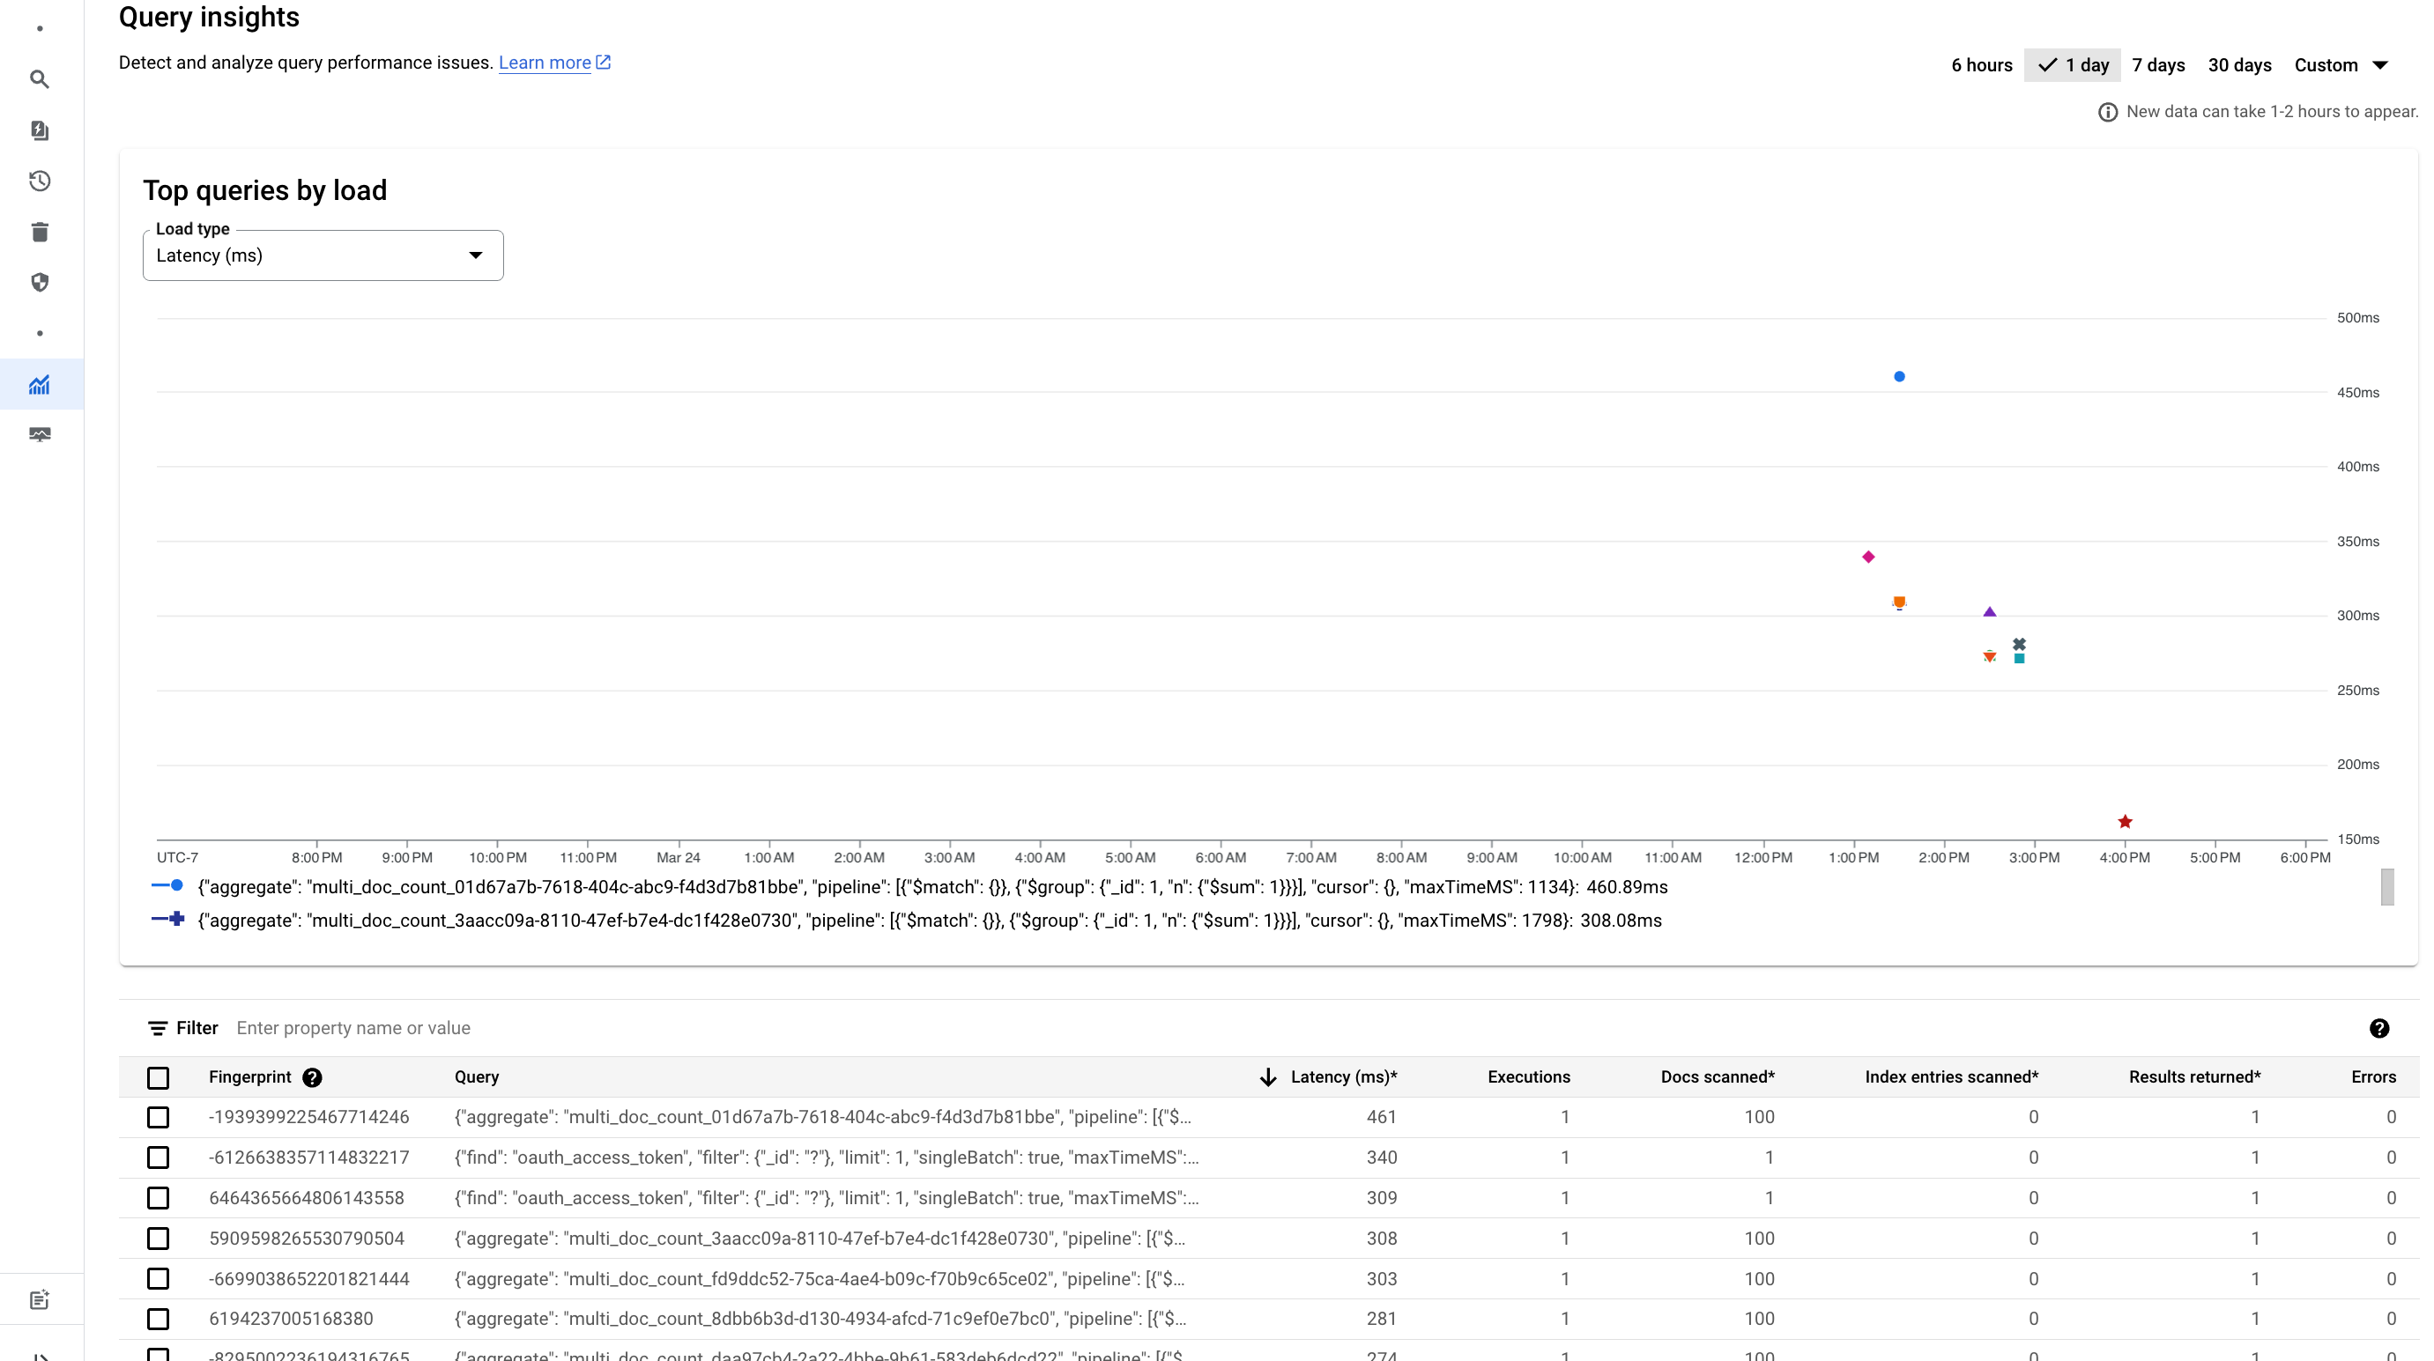The image size is (2434, 1361).
Task: Expand the sort arrow on Latency column
Action: pyautogui.click(x=1267, y=1076)
